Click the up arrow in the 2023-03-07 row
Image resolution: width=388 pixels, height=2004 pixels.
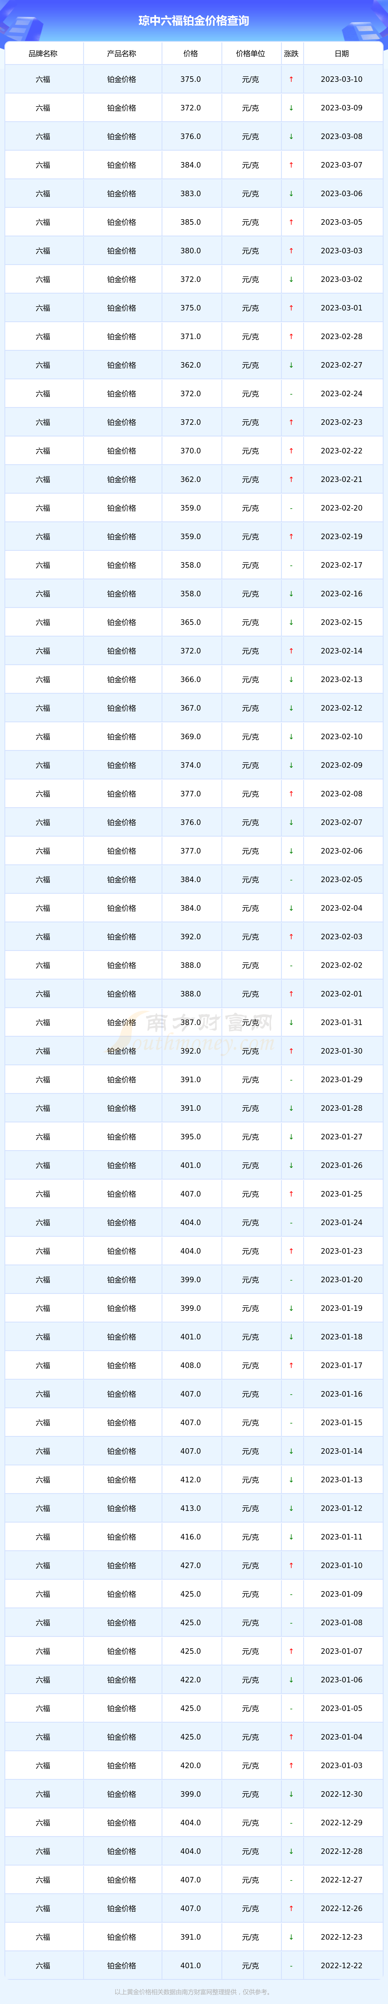tap(292, 165)
